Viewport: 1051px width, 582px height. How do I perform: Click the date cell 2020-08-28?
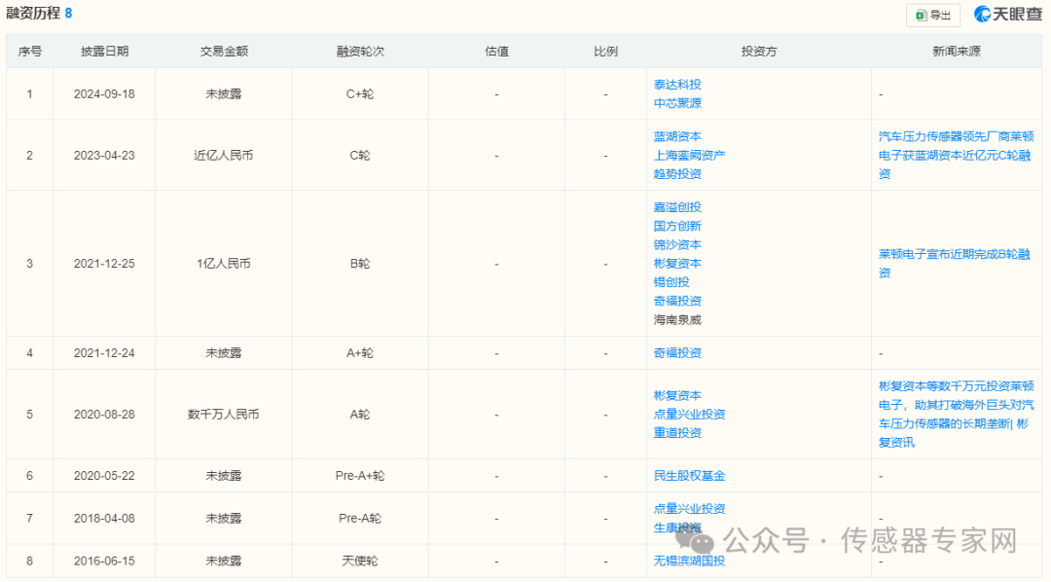pos(104,415)
